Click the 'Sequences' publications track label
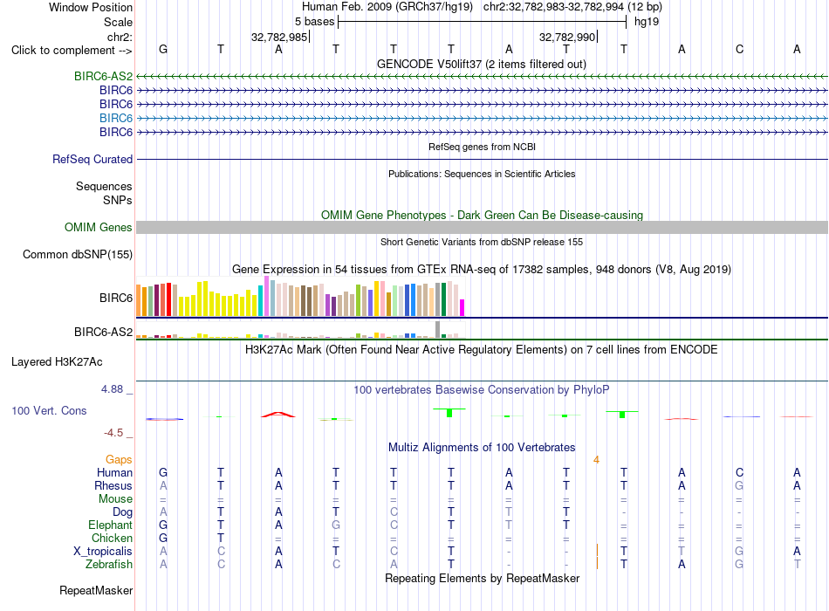Screen dimensions: 829x611 pos(104,186)
